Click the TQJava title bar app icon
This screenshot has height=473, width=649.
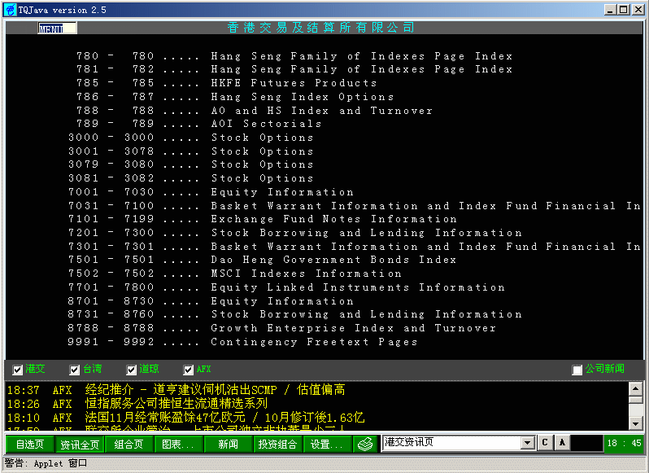11,10
